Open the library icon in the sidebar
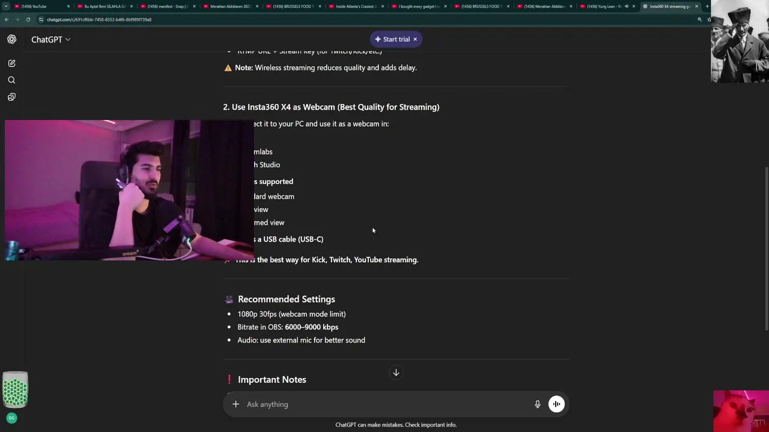This screenshot has height=432, width=769. (x=11, y=97)
